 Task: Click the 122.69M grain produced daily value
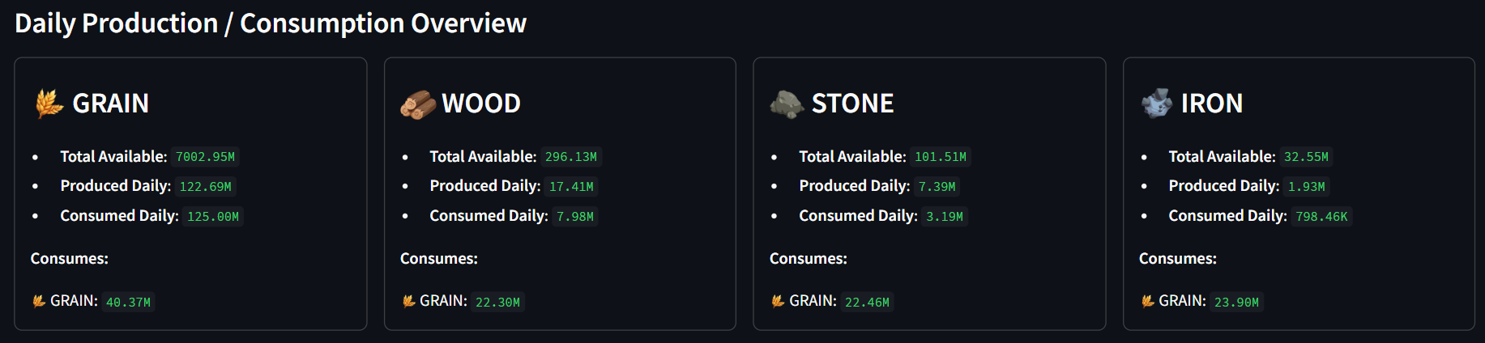pyautogui.click(x=206, y=187)
